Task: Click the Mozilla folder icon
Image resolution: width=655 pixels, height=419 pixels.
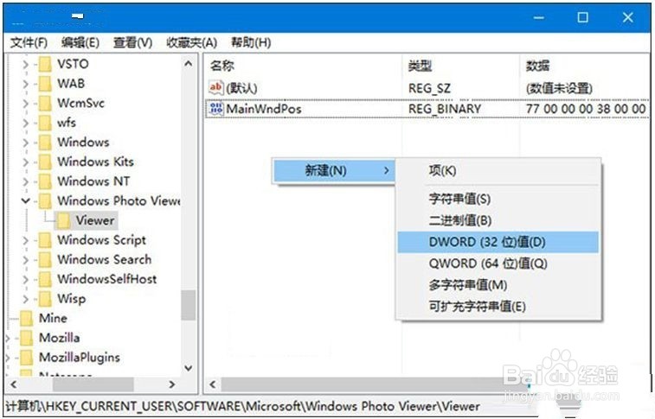Action: pos(27,338)
